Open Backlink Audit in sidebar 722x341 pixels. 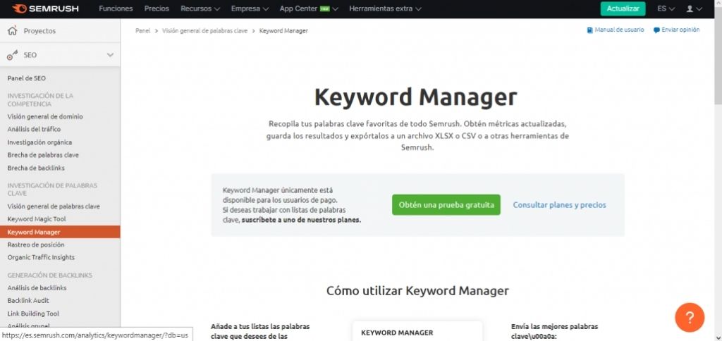[x=28, y=301]
